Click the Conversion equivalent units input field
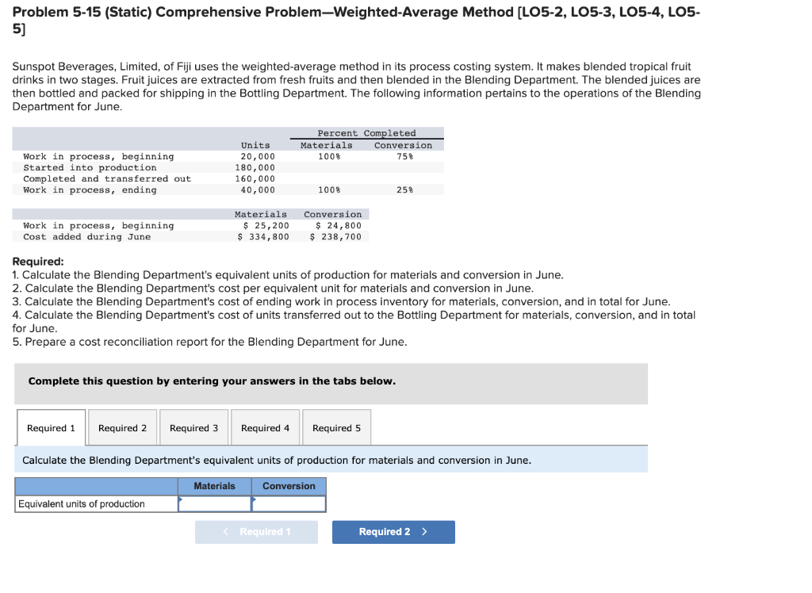The width and height of the screenshot is (812, 593). coord(289,503)
